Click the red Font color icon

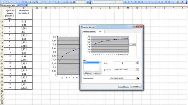(x=182, y=2)
